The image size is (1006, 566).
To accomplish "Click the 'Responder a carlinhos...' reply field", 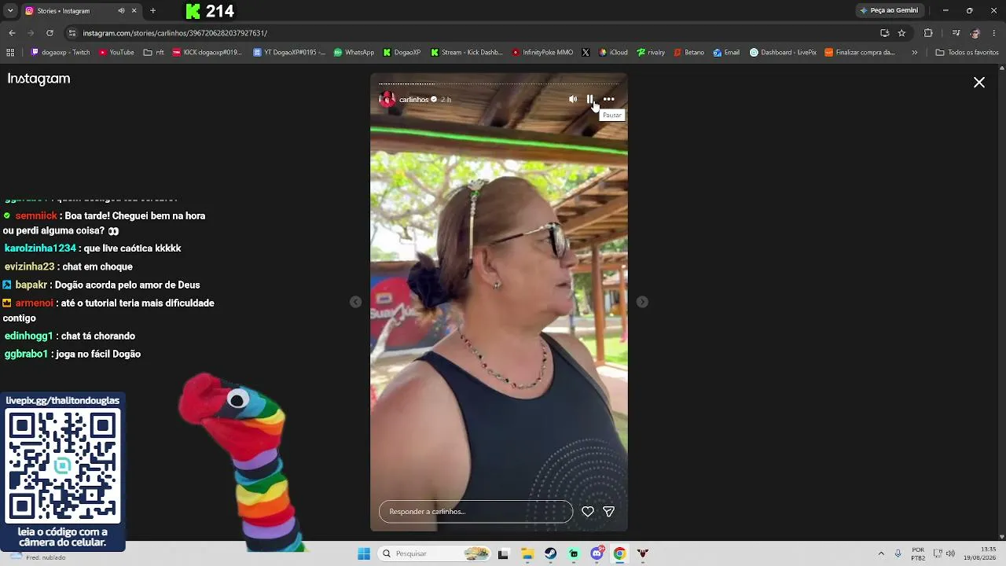I will point(475,512).
